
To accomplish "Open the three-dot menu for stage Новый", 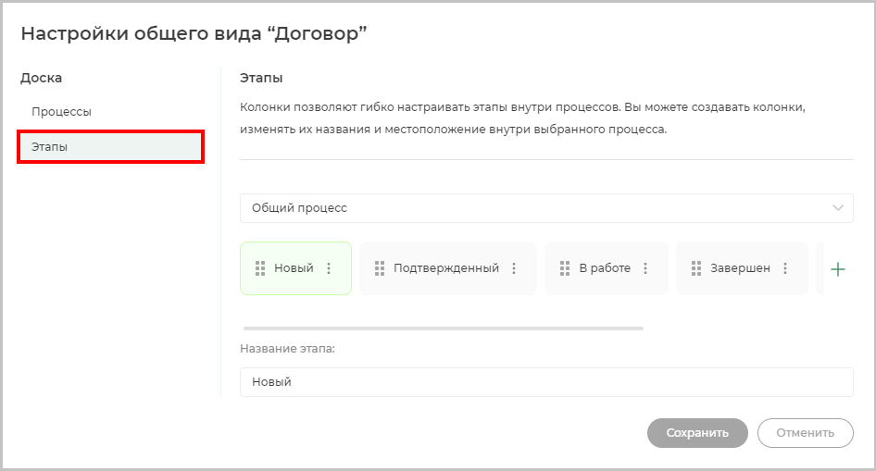I will (329, 268).
